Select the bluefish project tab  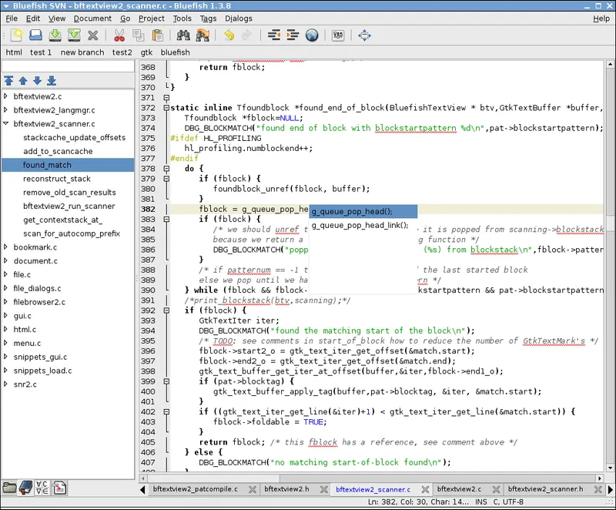point(175,52)
